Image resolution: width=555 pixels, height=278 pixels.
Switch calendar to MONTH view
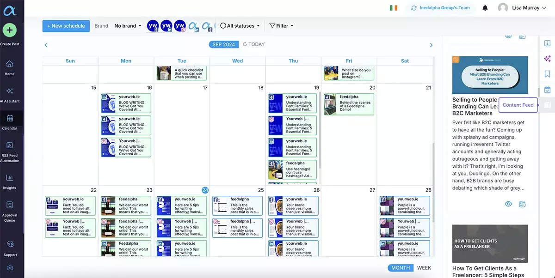click(x=401, y=268)
